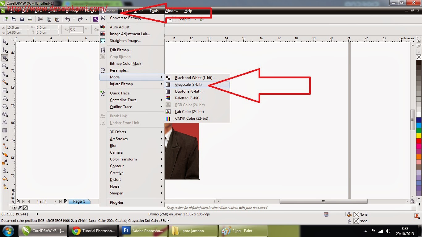The image size is (422, 237).
Task: Choose Black and White (1-bit) mode
Action: tap(197, 78)
